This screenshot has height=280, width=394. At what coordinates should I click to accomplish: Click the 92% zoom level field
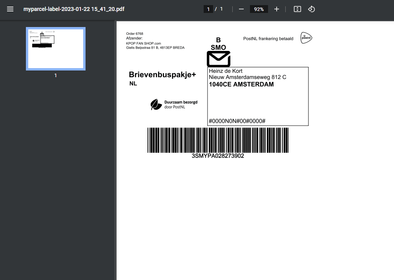click(x=259, y=9)
